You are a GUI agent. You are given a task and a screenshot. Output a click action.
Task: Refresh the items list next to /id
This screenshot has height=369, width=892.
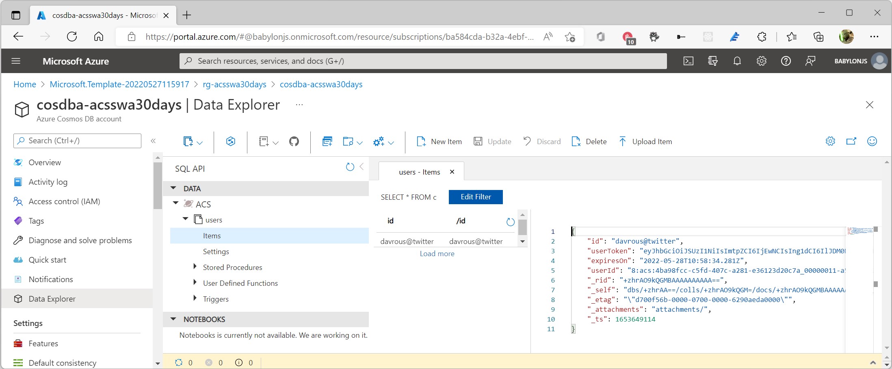pyautogui.click(x=511, y=222)
